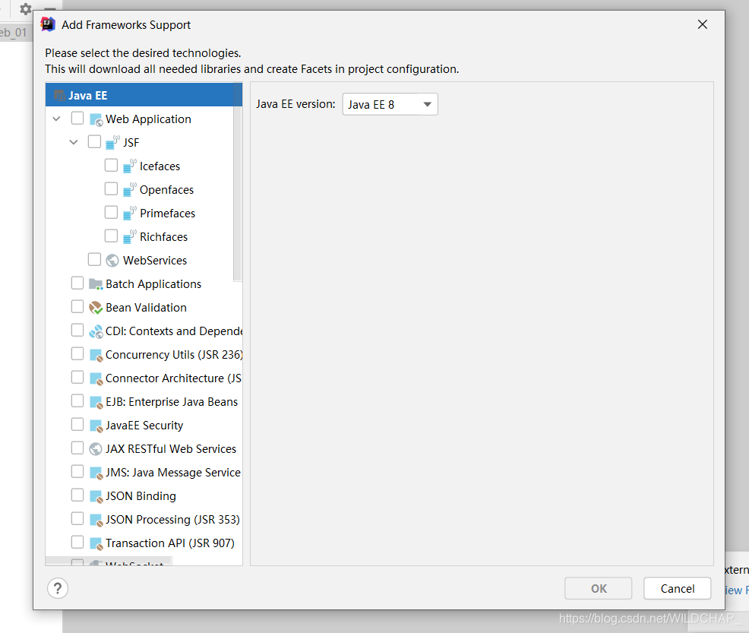Screen dimensions: 749x633
Task: Click the Bean Validation icon
Action: pos(96,308)
